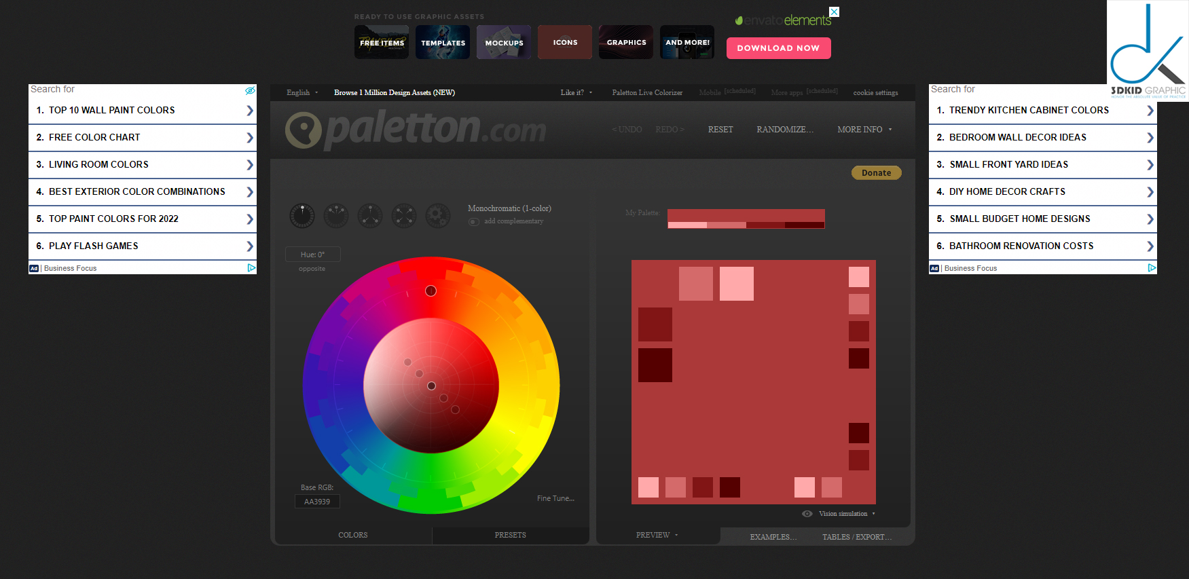Click the arrow beside Bedroom Wall Decor Ideas
1189x579 pixels.
(1150, 138)
